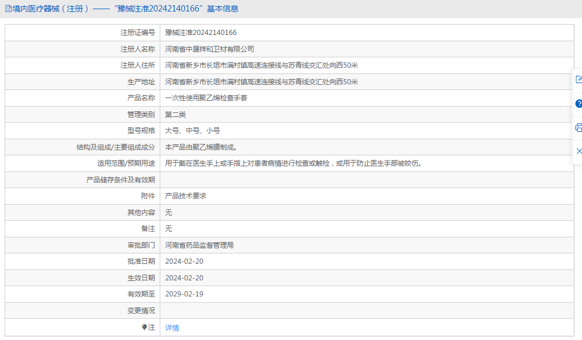Click the blue question mark help icon
Viewport: 582px width, 340px height.
point(579,104)
